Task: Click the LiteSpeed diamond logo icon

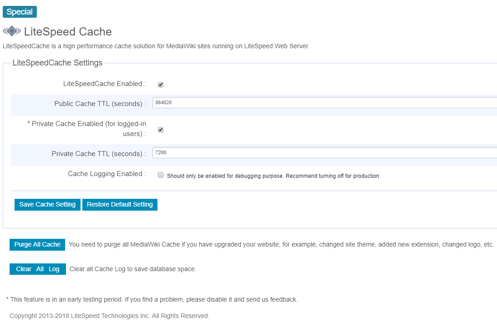Action: point(12,31)
